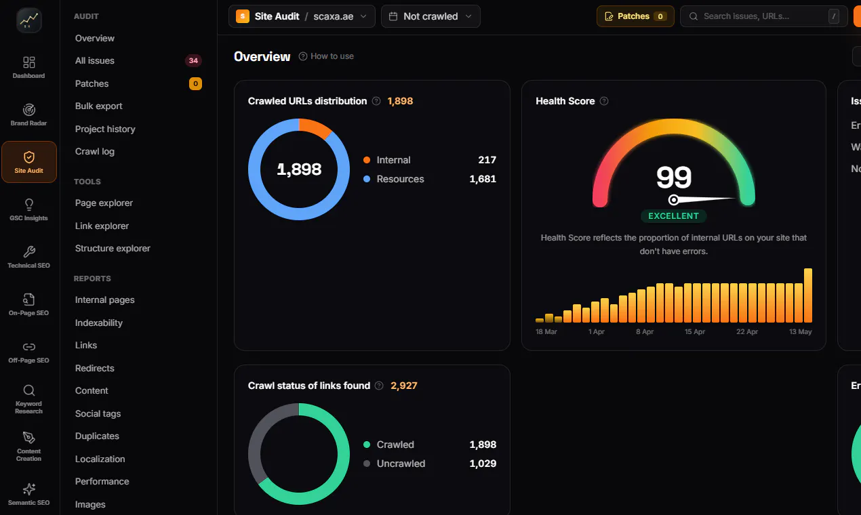Open Patches in the Audit sidebar
The width and height of the screenshot is (861, 515).
(x=92, y=83)
